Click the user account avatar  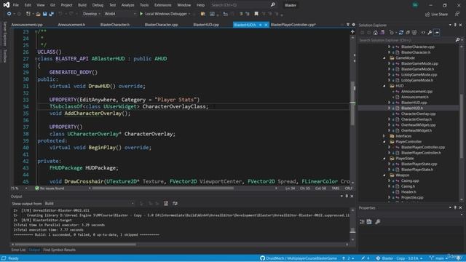point(415,5)
